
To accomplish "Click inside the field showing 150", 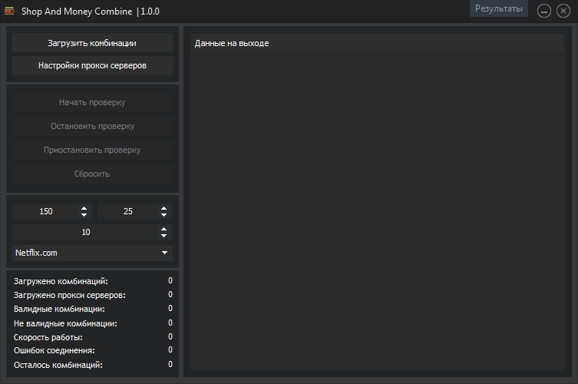I will [x=45, y=211].
